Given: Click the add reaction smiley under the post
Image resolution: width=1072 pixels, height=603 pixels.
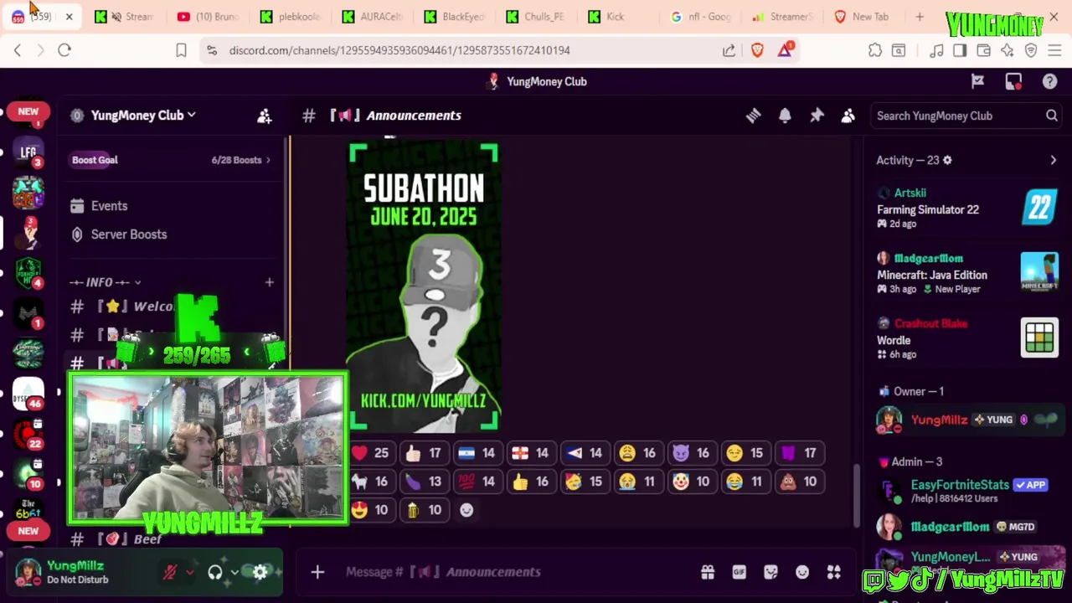Looking at the screenshot, I should coord(466,510).
